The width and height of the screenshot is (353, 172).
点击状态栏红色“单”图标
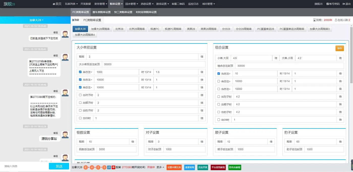click(113, 167)
